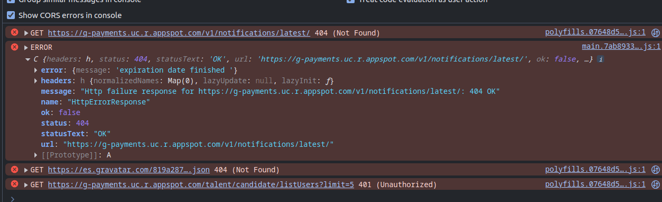The height and width of the screenshot is (202, 662).
Task: Select the 'ok: false' property line
Action: coord(60,112)
